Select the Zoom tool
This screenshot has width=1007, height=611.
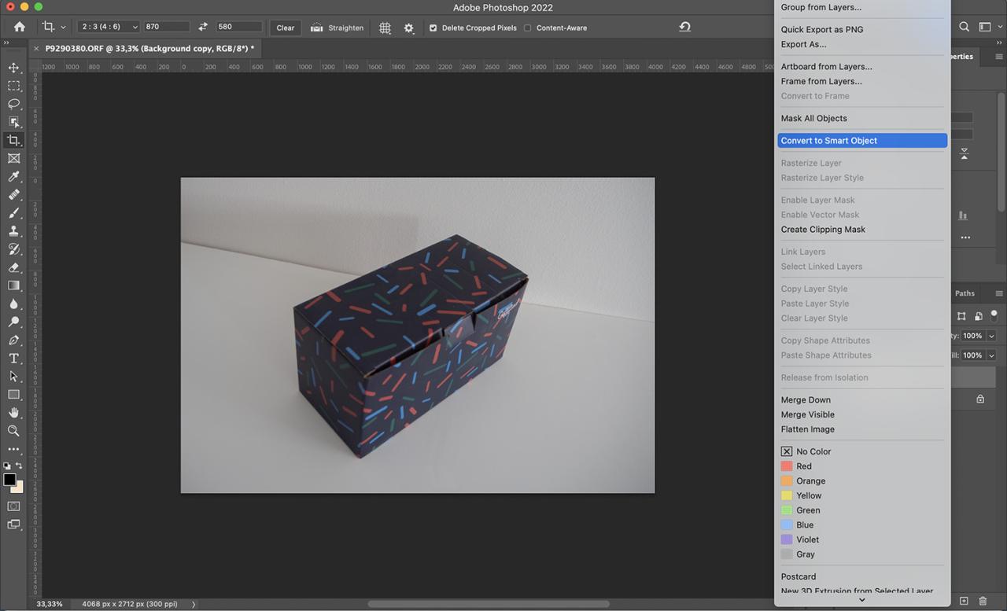coord(13,430)
